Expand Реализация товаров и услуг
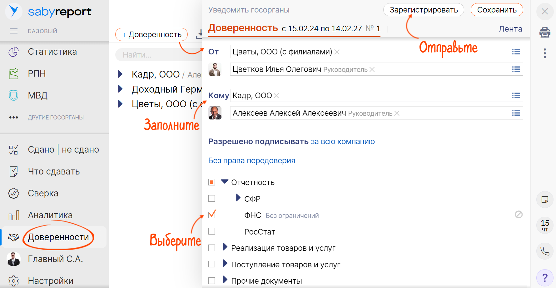 225,247
